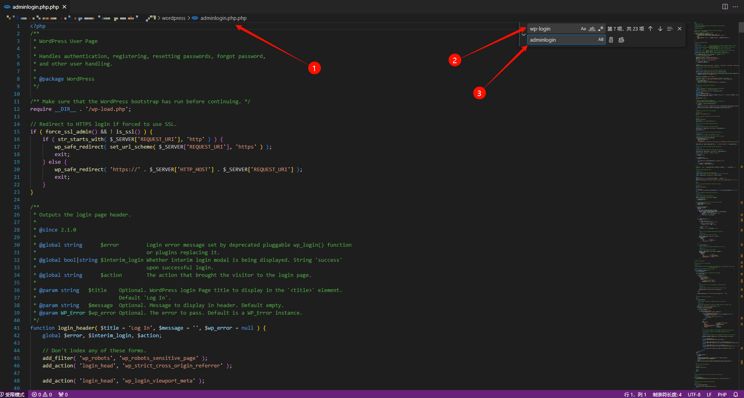This screenshot has height=398, width=744.
Task: Select the adminlogin.php.php editor tab
Action: pos(35,7)
